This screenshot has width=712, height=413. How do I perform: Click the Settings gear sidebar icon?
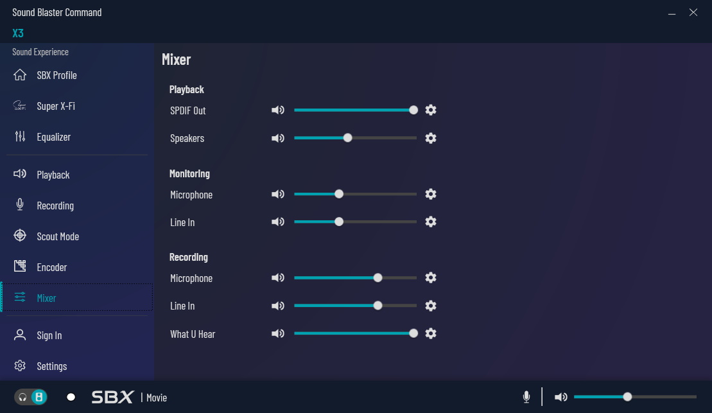click(20, 365)
